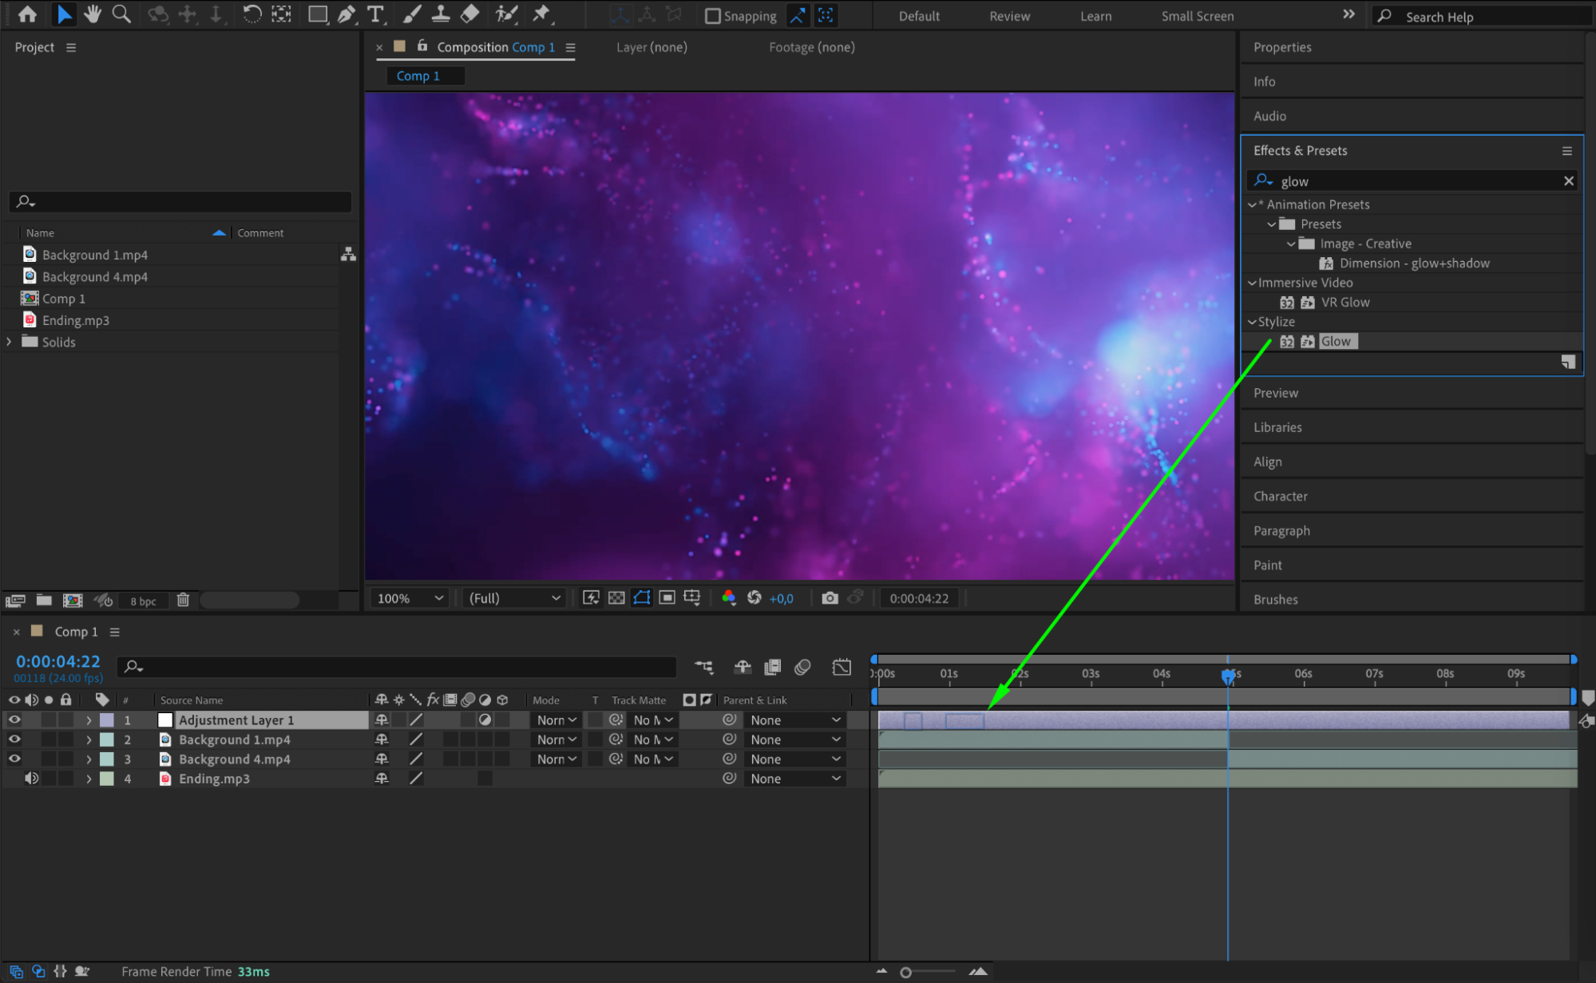
Task: Hide the Background 1.mp4 layer
Action: coord(14,739)
